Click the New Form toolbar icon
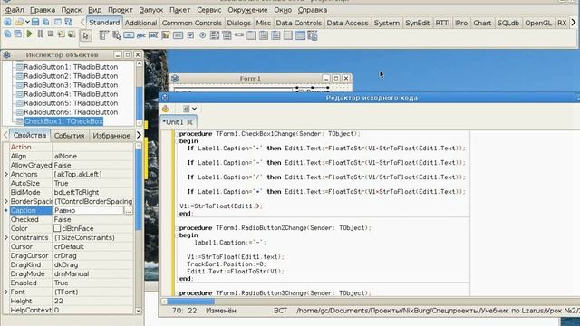This screenshot has width=580, height=326. coord(58,22)
